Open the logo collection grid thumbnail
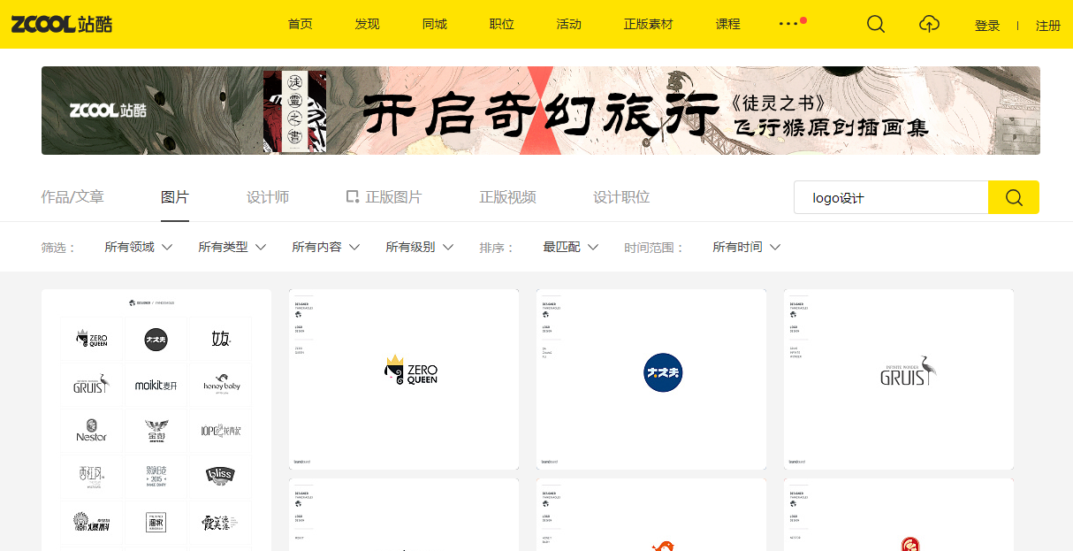The width and height of the screenshot is (1073, 551). click(x=156, y=420)
